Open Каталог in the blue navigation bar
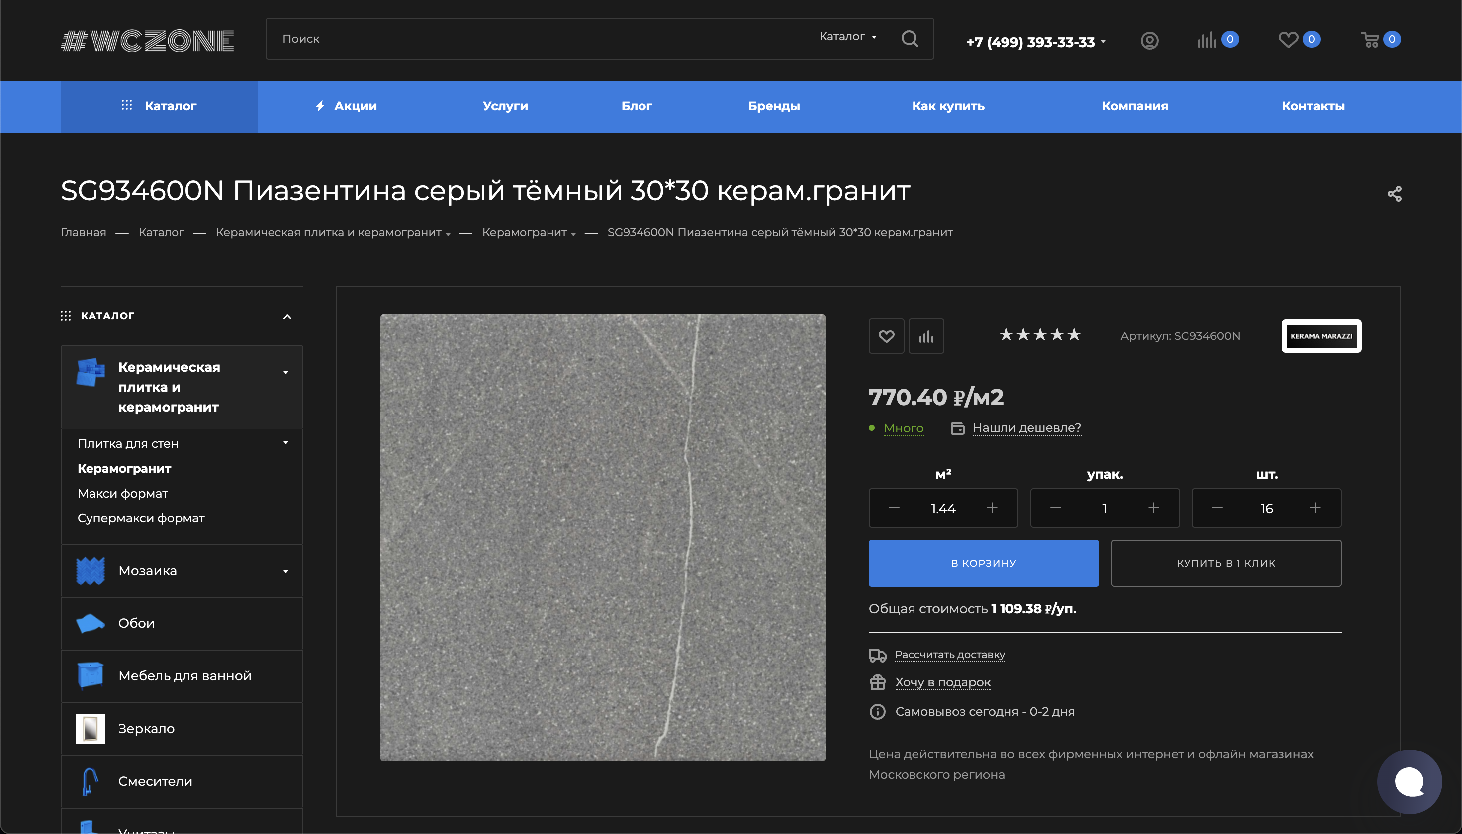This screenshot has width=1462, height=834. (159, 106)
